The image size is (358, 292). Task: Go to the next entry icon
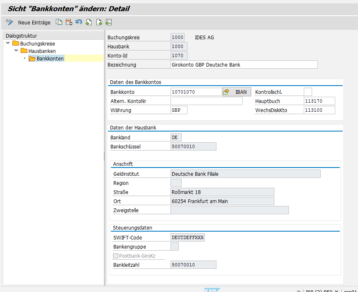click(99, 22)
